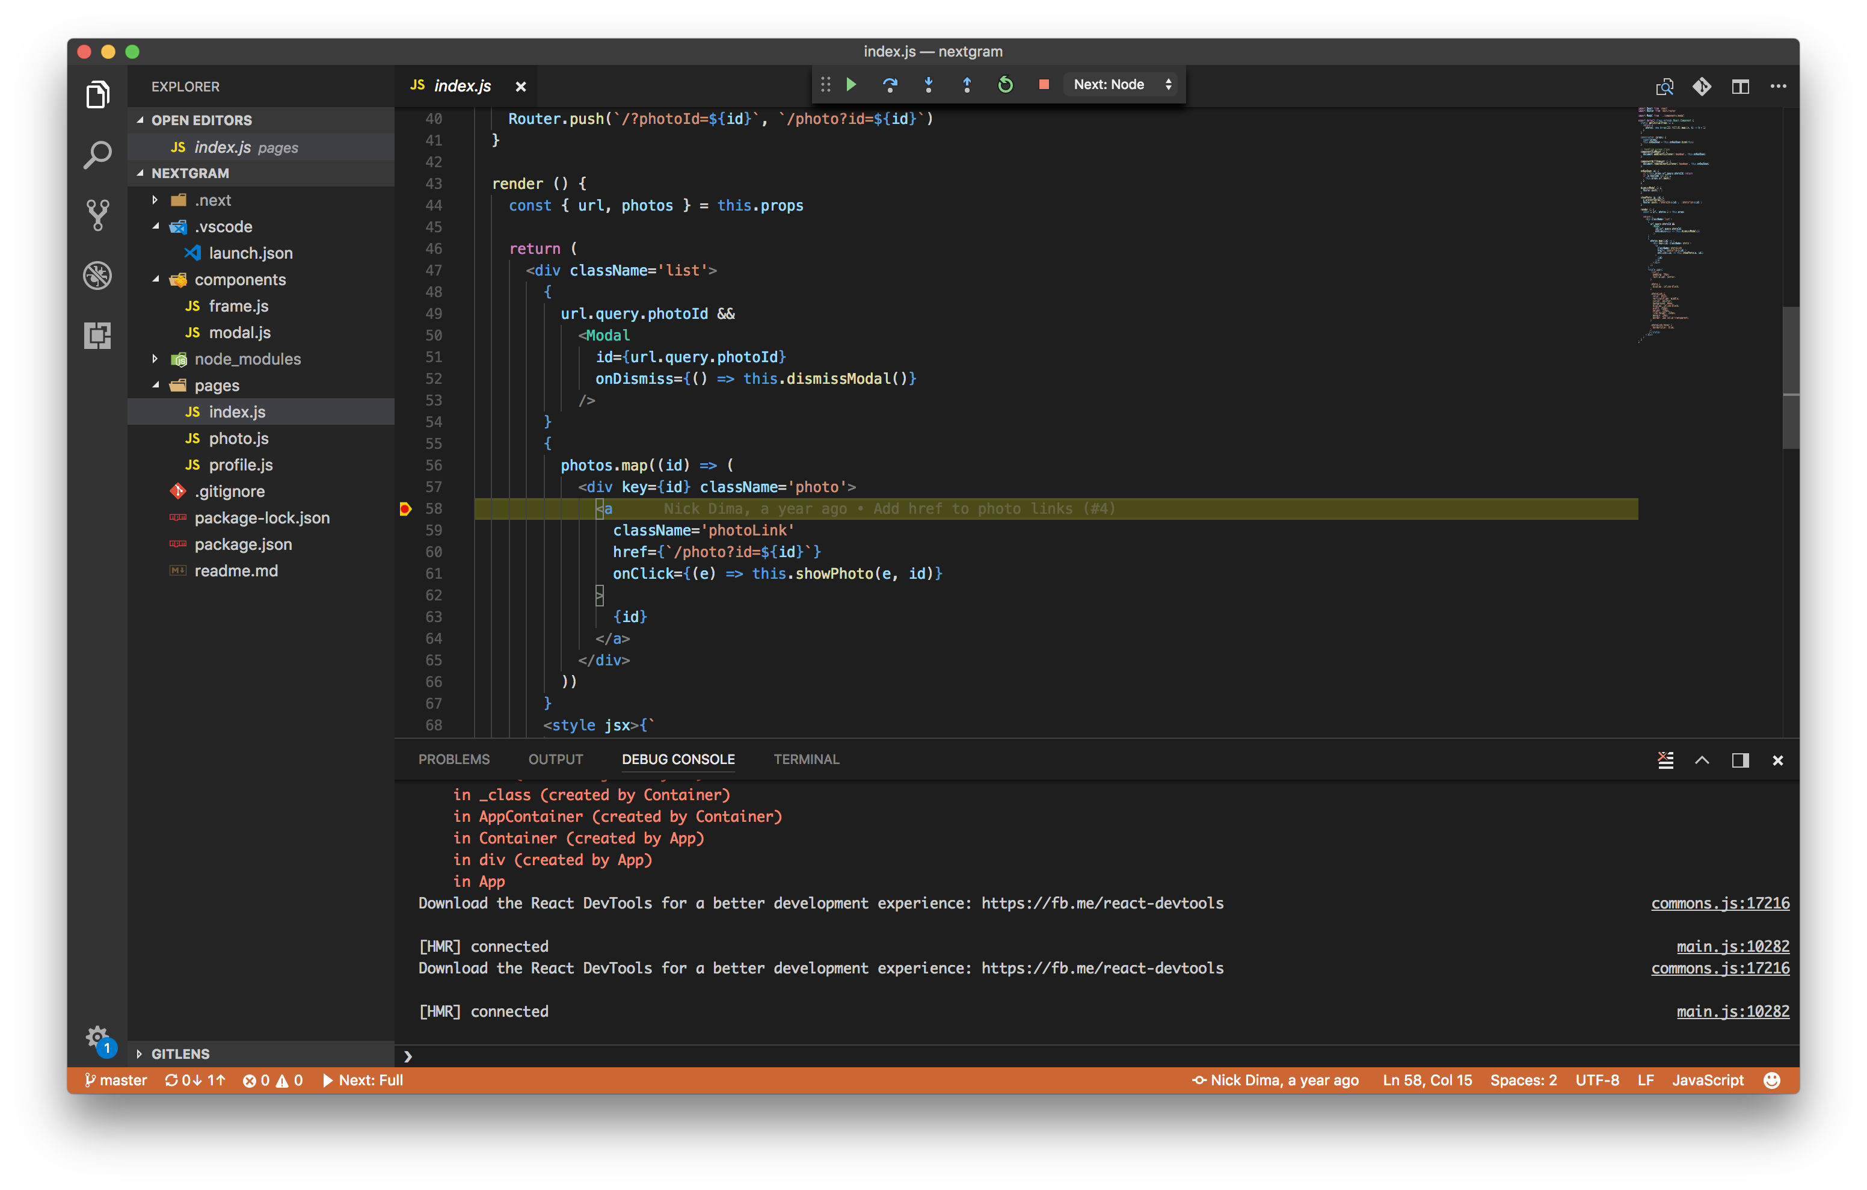This screenshot has height=1190, width=1867.
Task: Move panel to the side
Action: pyautogui.click(x=1740, y=760)
